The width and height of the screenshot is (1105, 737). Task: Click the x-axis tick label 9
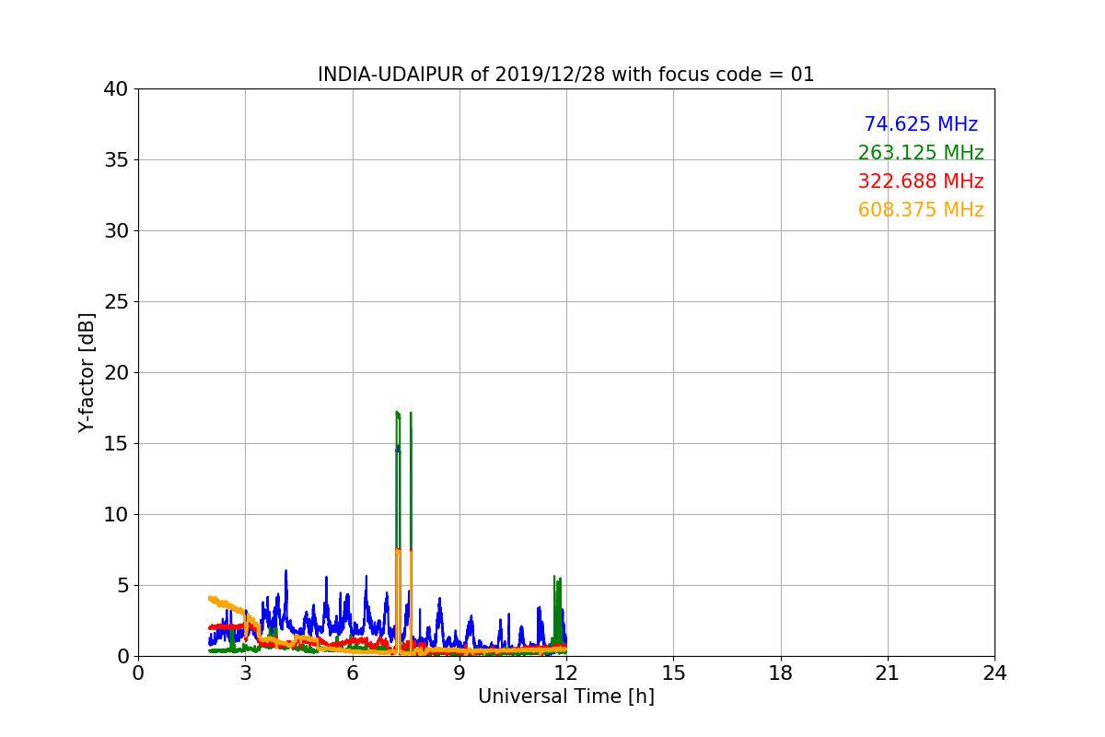click(x=459, y=673)
